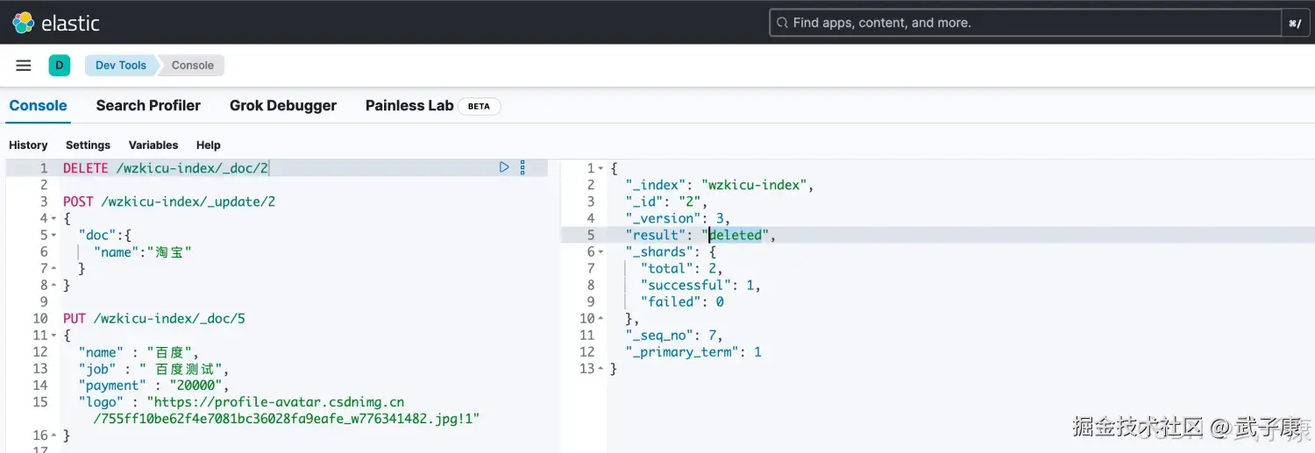Screen dimensions: 1315x453
Task: Click the green D space avatar
Action: [x=59, y=65]
